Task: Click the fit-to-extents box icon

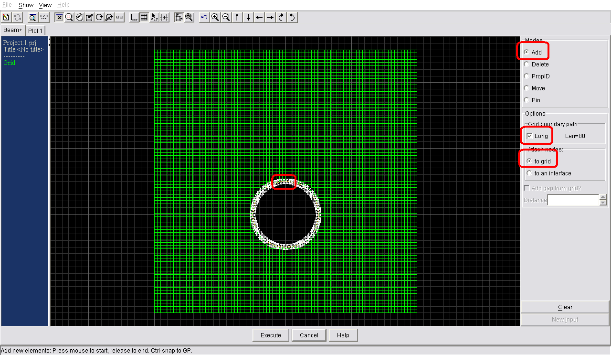Action: (x=179, y=17)
